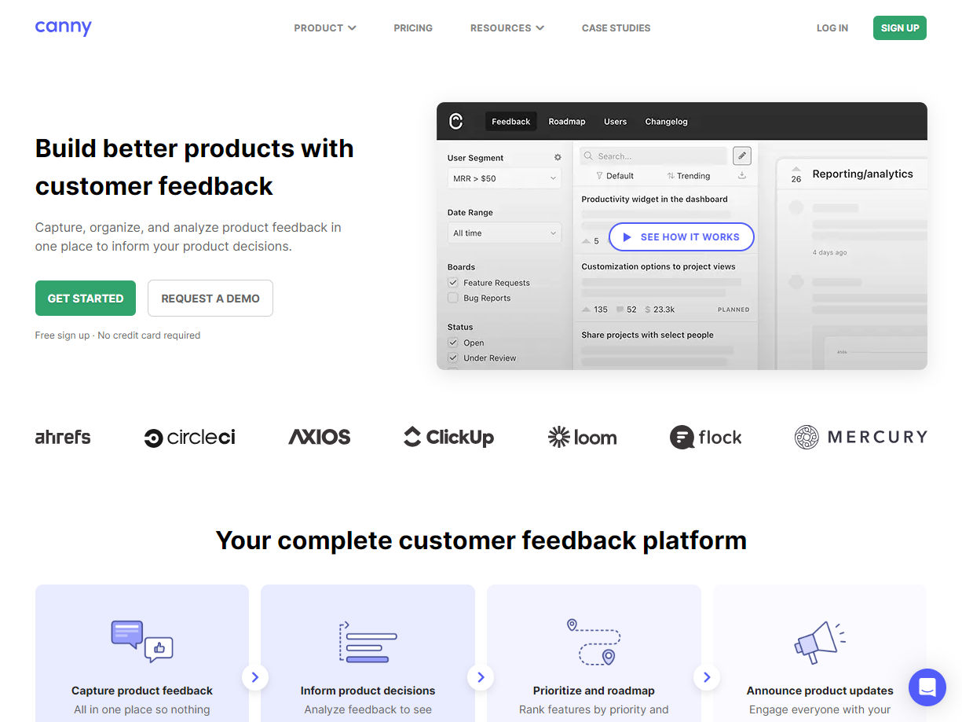Click arrow after Capture product feedback card

tap(255, 676)
